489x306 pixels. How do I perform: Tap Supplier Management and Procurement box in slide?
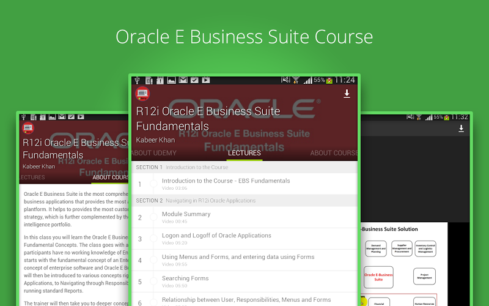pos(402,248)
